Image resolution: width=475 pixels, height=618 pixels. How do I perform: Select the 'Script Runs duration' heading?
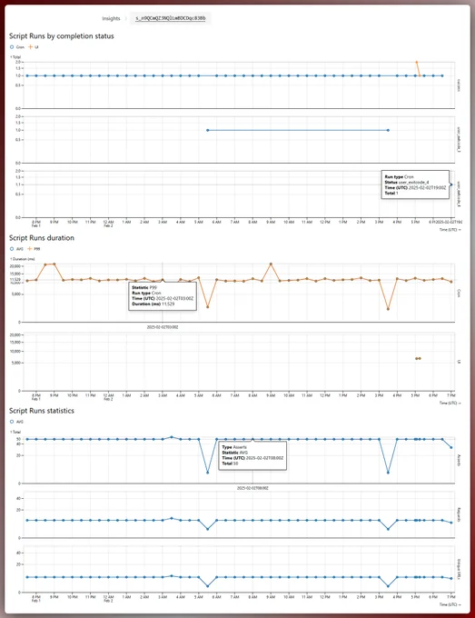click(42, 238)
